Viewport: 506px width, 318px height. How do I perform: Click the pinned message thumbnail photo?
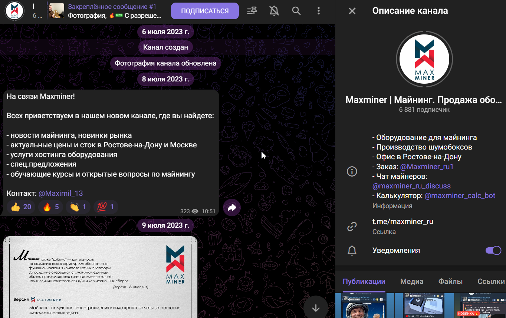tap(57, 11)
